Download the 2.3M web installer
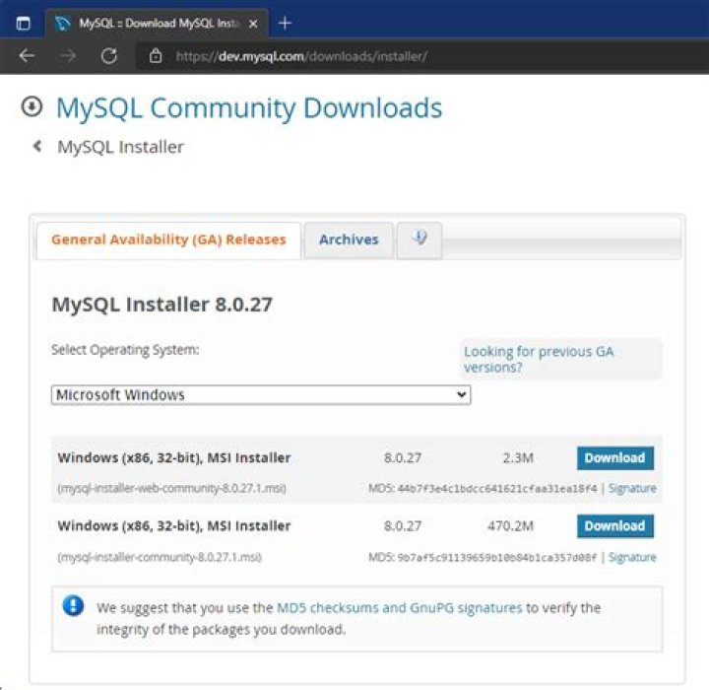The width and height of the screenshot is (709, 690). pyautogui.click(x=614, y=458)
